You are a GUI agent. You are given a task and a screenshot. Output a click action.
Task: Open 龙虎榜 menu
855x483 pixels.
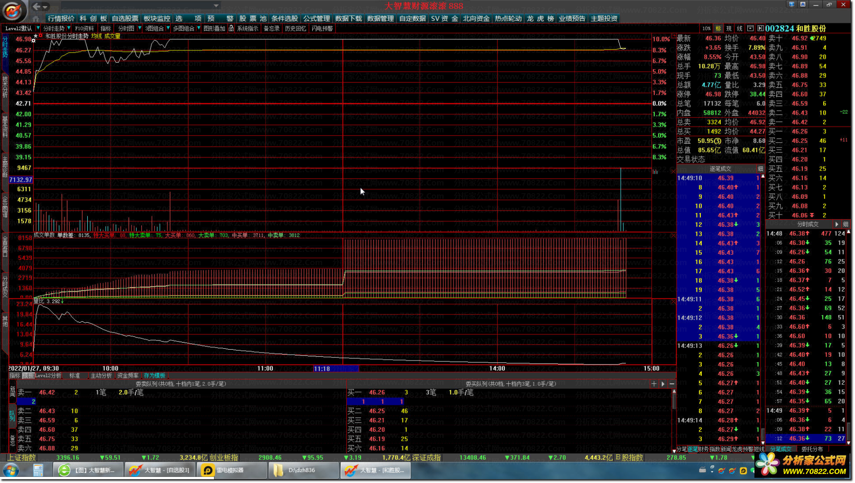[x=540, y=19]
